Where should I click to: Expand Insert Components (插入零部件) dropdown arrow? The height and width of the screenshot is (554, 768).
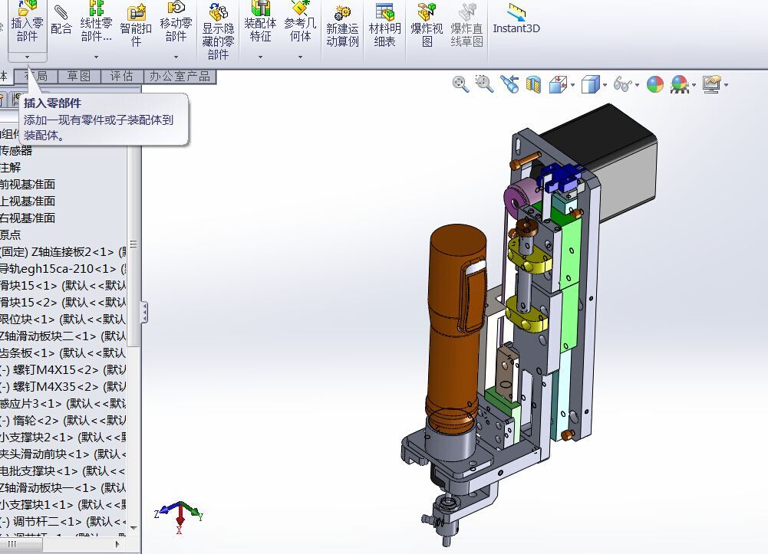pos(28,57)
